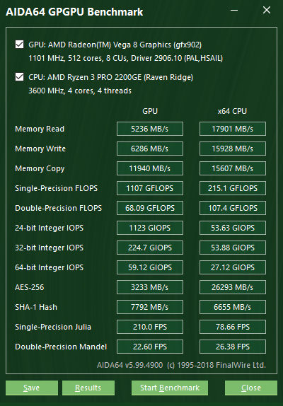Start Benchmark run
This screenshot has width=283, height=406.
point(170,388)
